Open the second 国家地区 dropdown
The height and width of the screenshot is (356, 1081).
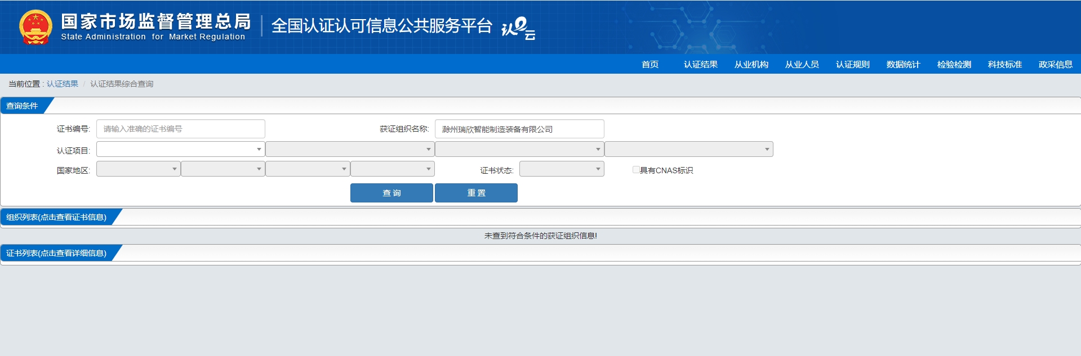223,169
